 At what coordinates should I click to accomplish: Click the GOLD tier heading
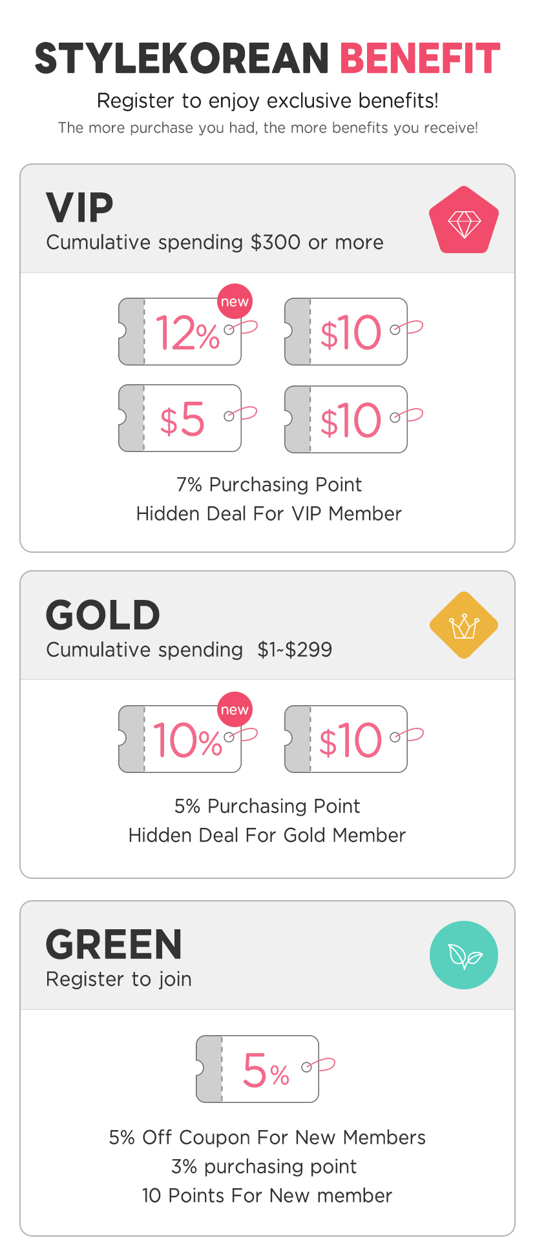[103, 615]
